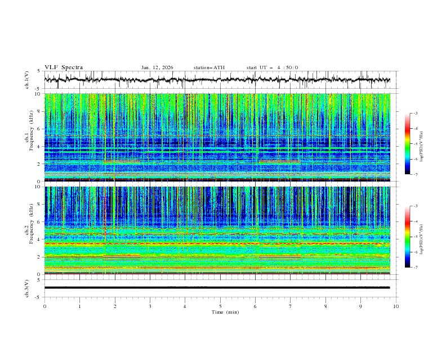
Task: Click the time axis tick label "3"
Action: click(x=150, y=306)
